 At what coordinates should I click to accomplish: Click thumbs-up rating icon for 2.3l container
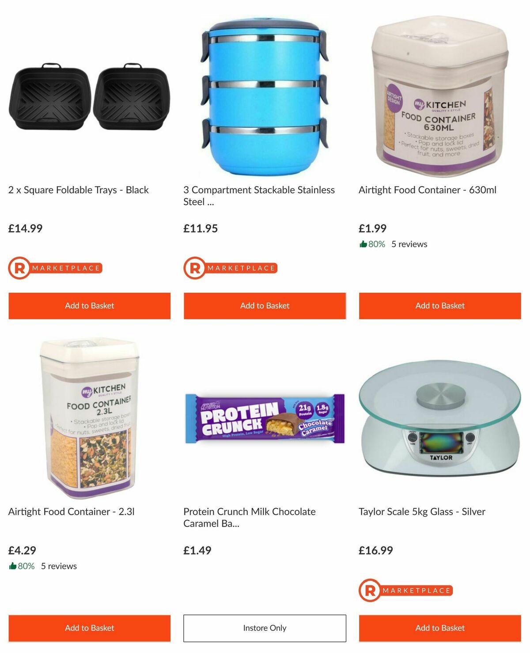click(13, 566)
